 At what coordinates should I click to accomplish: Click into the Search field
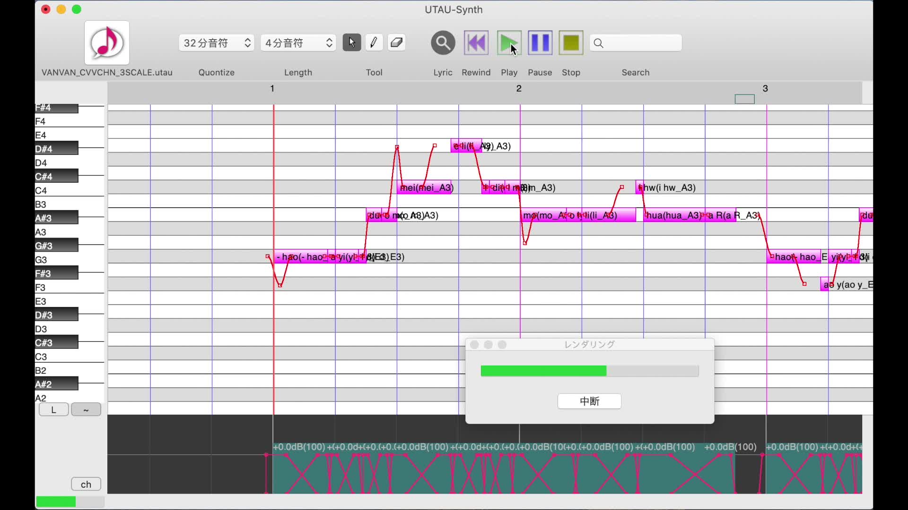coord(636,43)
